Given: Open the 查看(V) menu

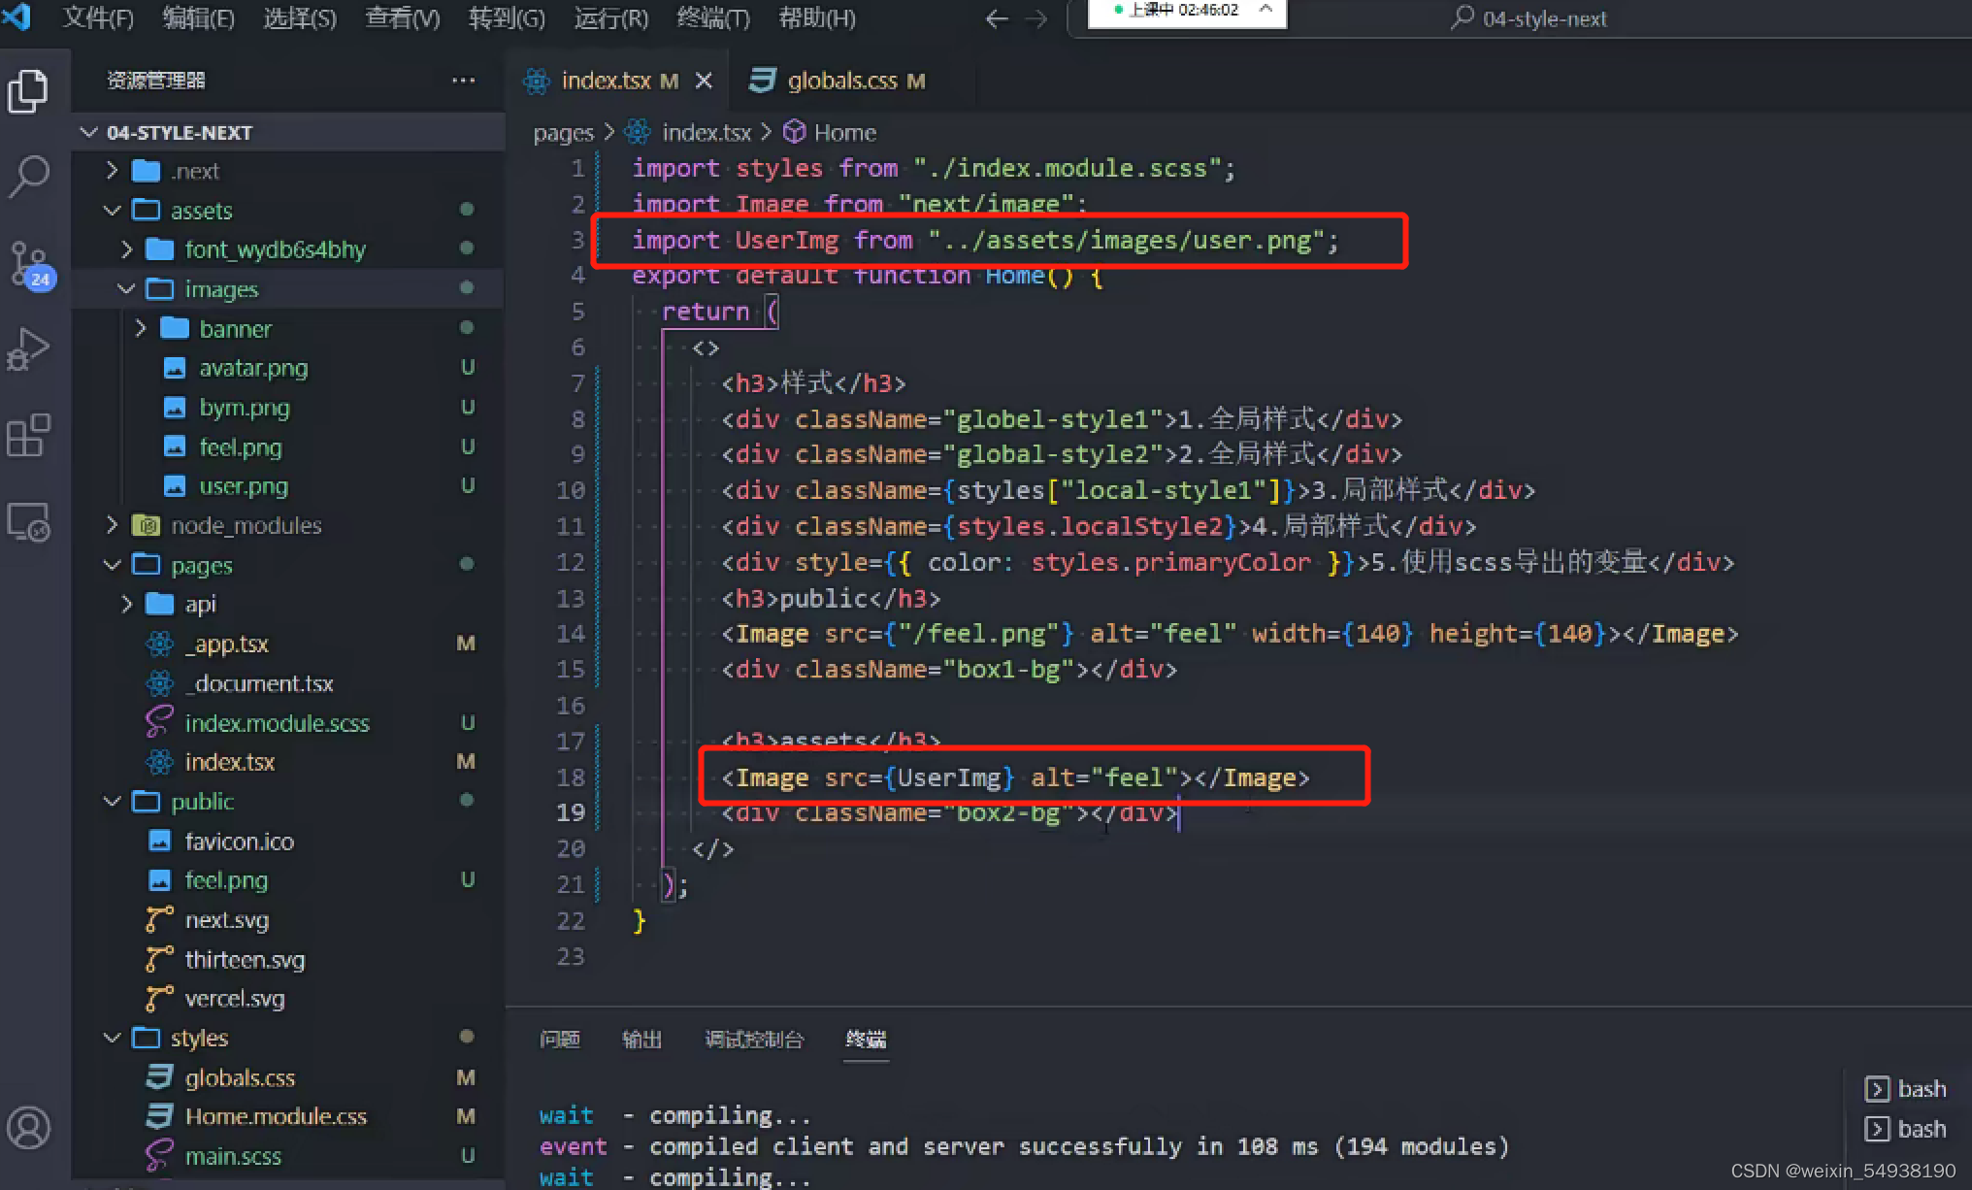Looking at the screenshot, I should 402,18.
